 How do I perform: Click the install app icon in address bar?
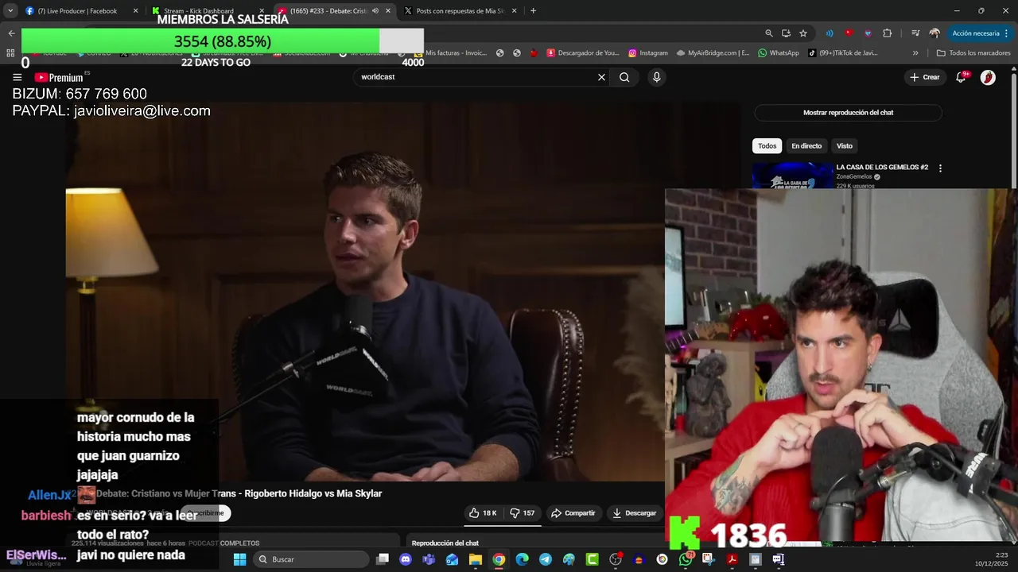(786, 33)
